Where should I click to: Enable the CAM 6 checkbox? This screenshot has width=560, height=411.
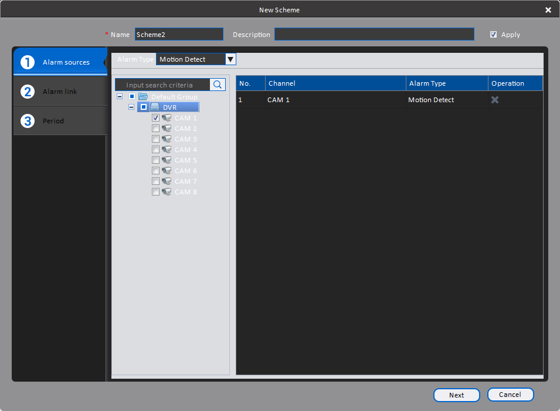(155, 171)
